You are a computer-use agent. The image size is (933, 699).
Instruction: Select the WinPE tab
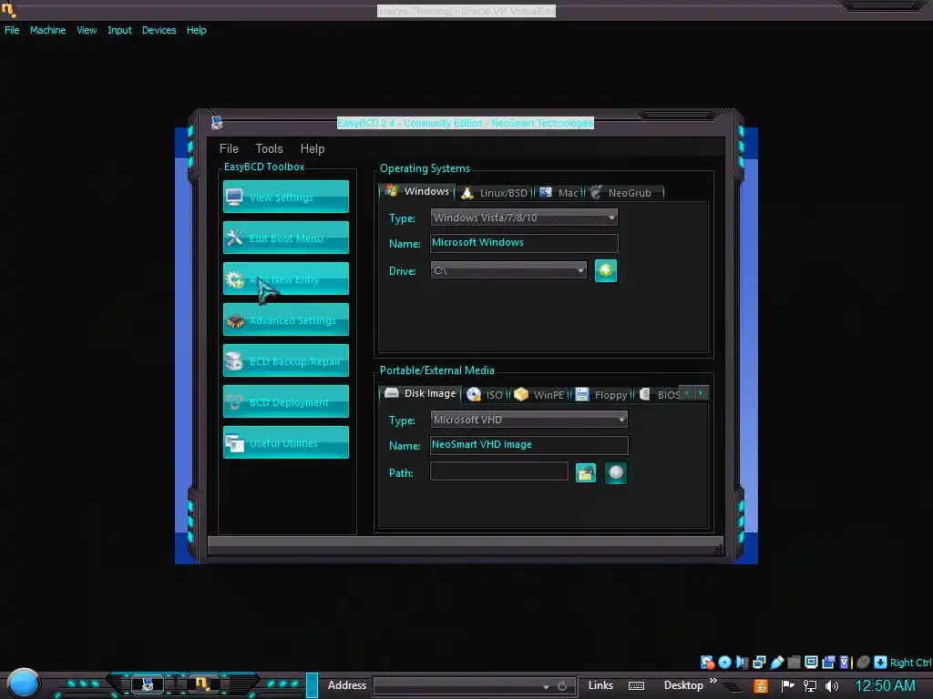pos(539,395)
